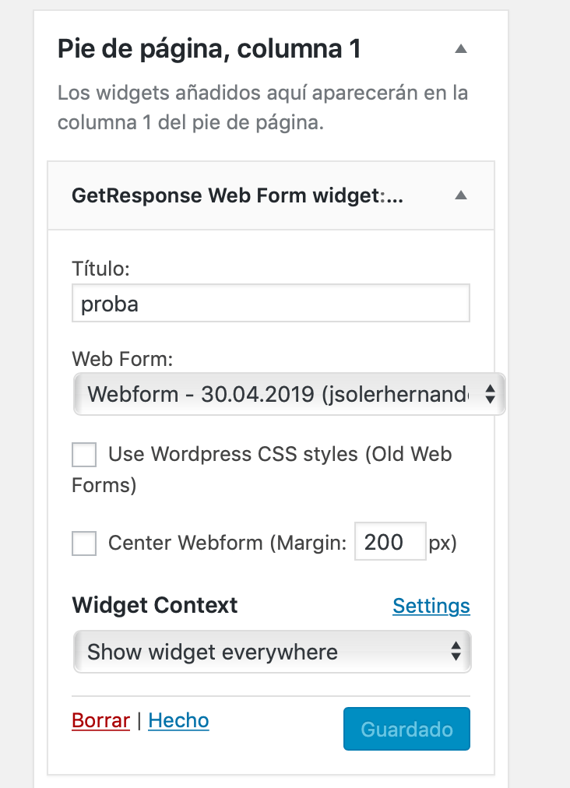Viewport: 570px width, 788px height.
Task: Click the Web Form label
Action: (x=122, y=359)
